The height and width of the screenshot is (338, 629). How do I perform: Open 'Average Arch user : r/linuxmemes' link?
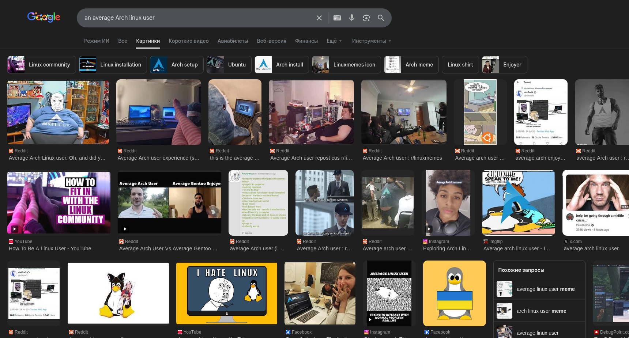click(x=402, y=158)
